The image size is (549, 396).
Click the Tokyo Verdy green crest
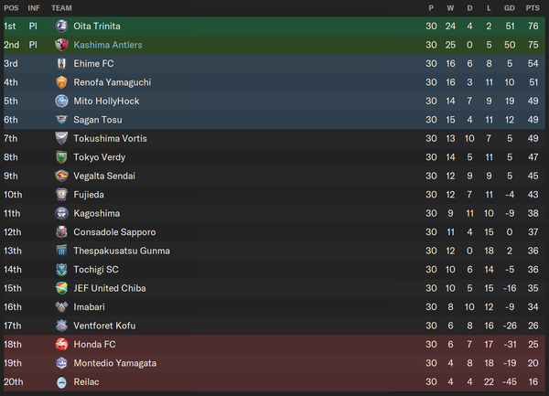tap(61, 157)
